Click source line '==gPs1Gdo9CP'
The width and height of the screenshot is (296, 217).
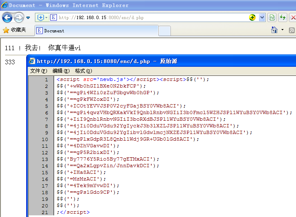click(88, 193)
